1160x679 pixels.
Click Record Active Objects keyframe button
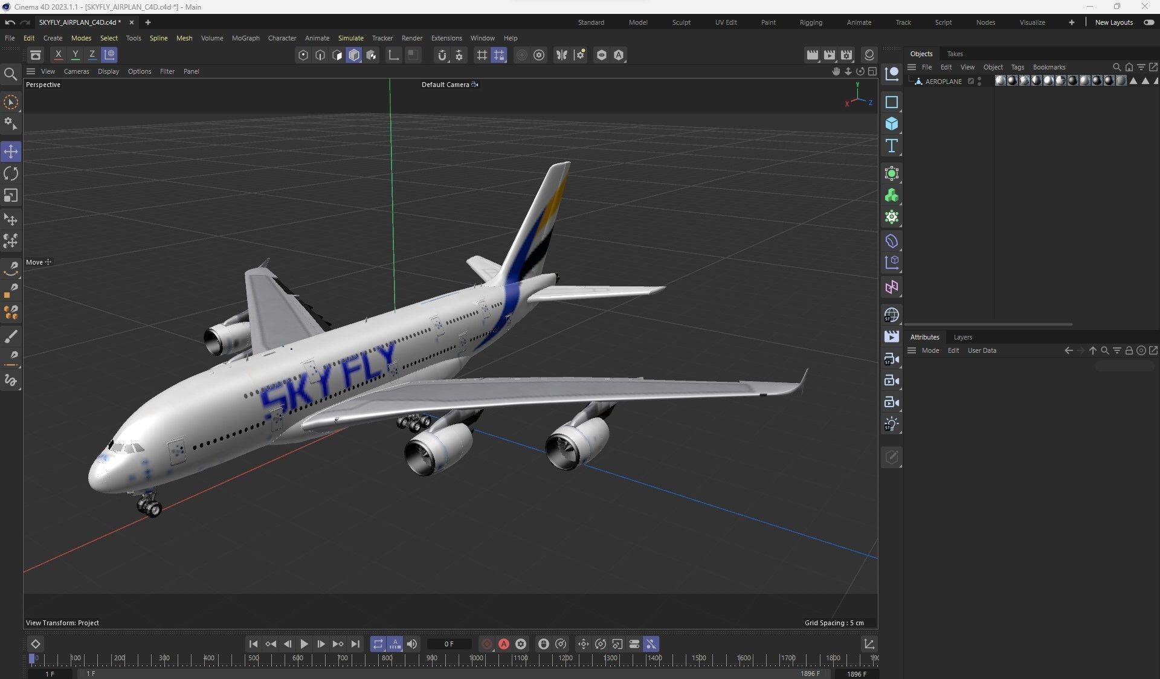487,644
